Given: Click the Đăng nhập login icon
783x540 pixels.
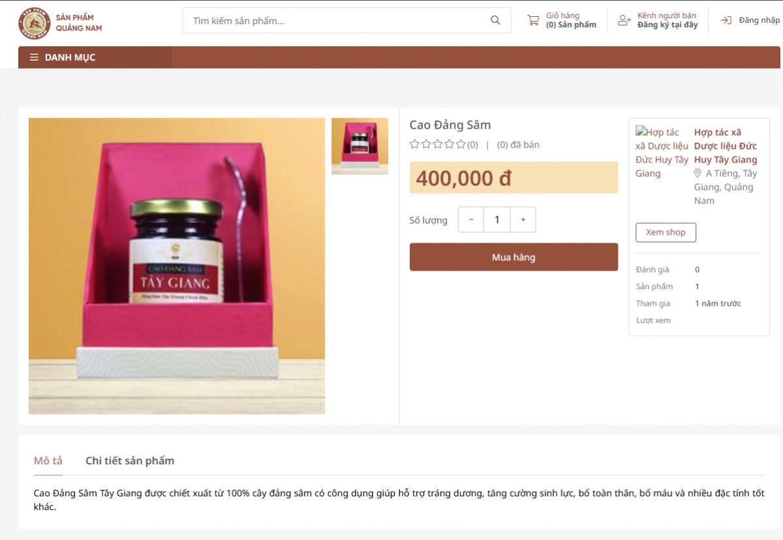Looking at the screenshot, I should (726, 20).
